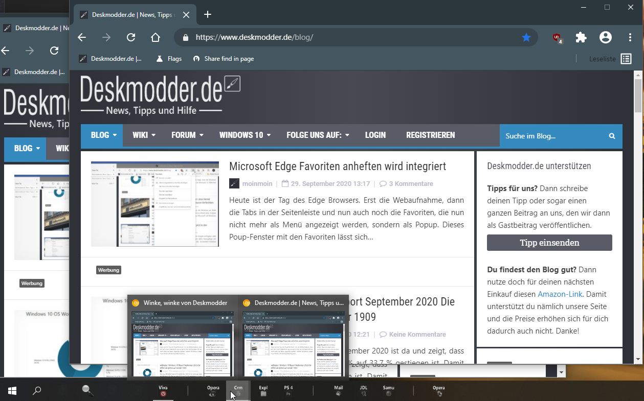Viewport: 644px width, 401px height.
Task: Click the blog search magnifier icon
Action: click(x=612, y=136)
